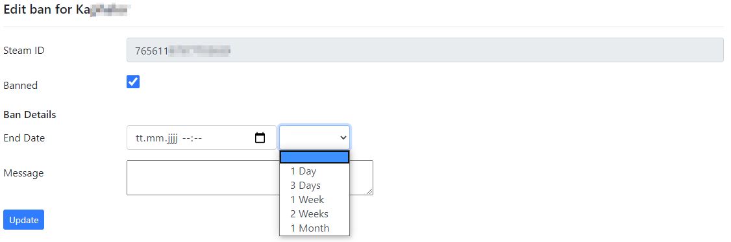The width and height of the screenshot is (731, 242).
Task: Collapse the ban duration dropdown via its chevron
Action: coord(343,138)
